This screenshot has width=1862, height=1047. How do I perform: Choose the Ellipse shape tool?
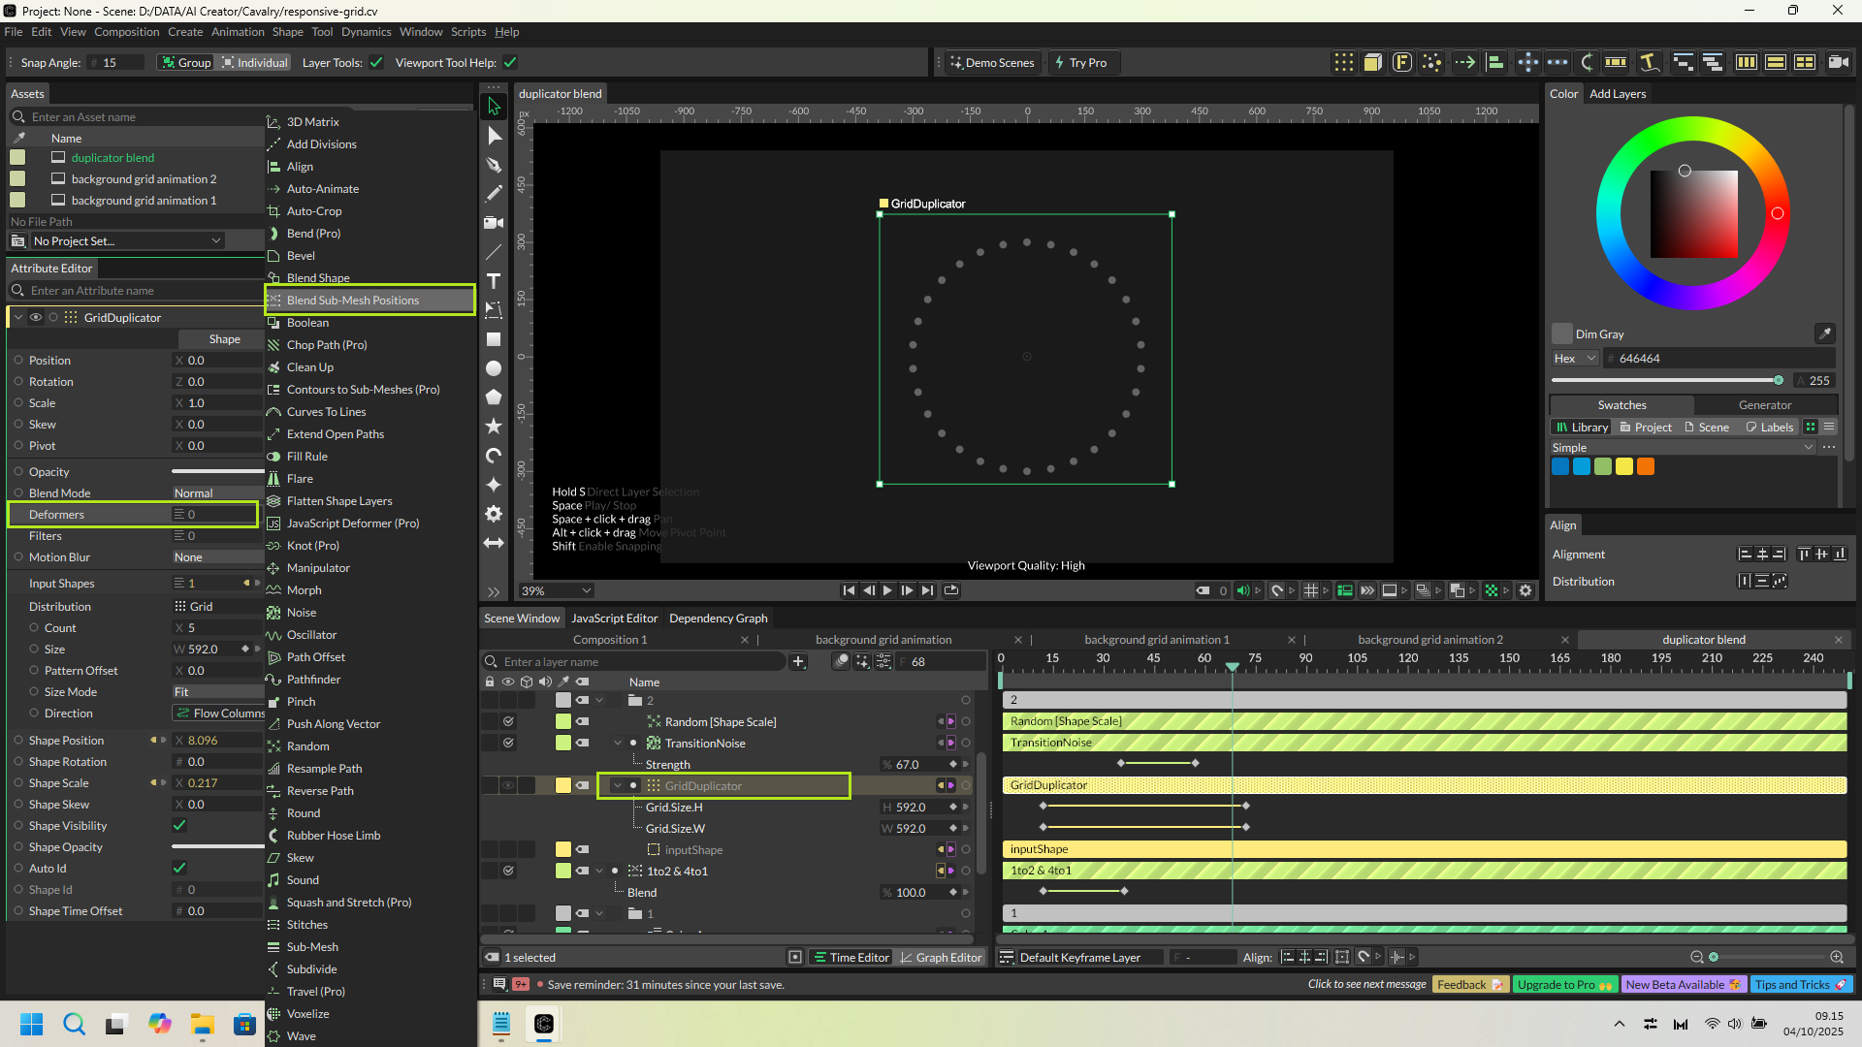[x=494, y=368]
